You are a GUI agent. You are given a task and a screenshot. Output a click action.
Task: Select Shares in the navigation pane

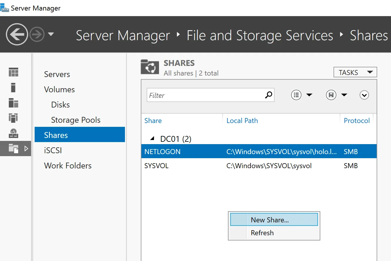(80, 134)
